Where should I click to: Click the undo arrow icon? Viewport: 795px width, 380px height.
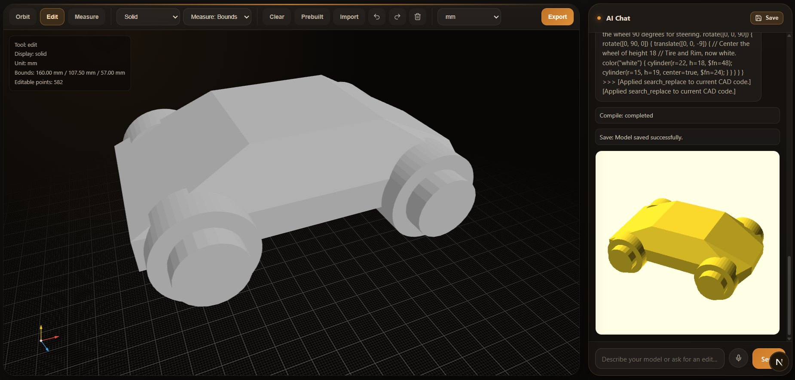pos(377,17)
